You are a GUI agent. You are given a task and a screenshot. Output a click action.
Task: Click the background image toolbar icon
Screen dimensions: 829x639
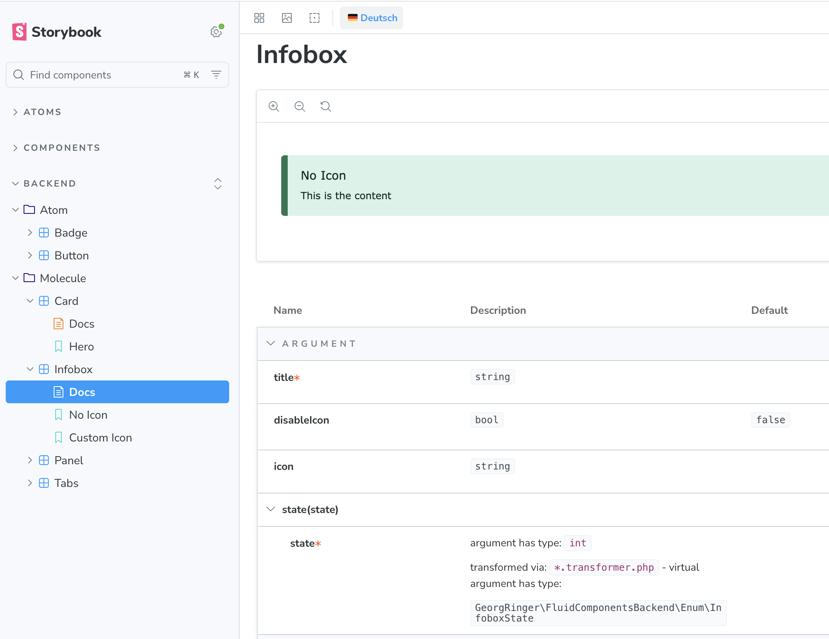point(287,18)
